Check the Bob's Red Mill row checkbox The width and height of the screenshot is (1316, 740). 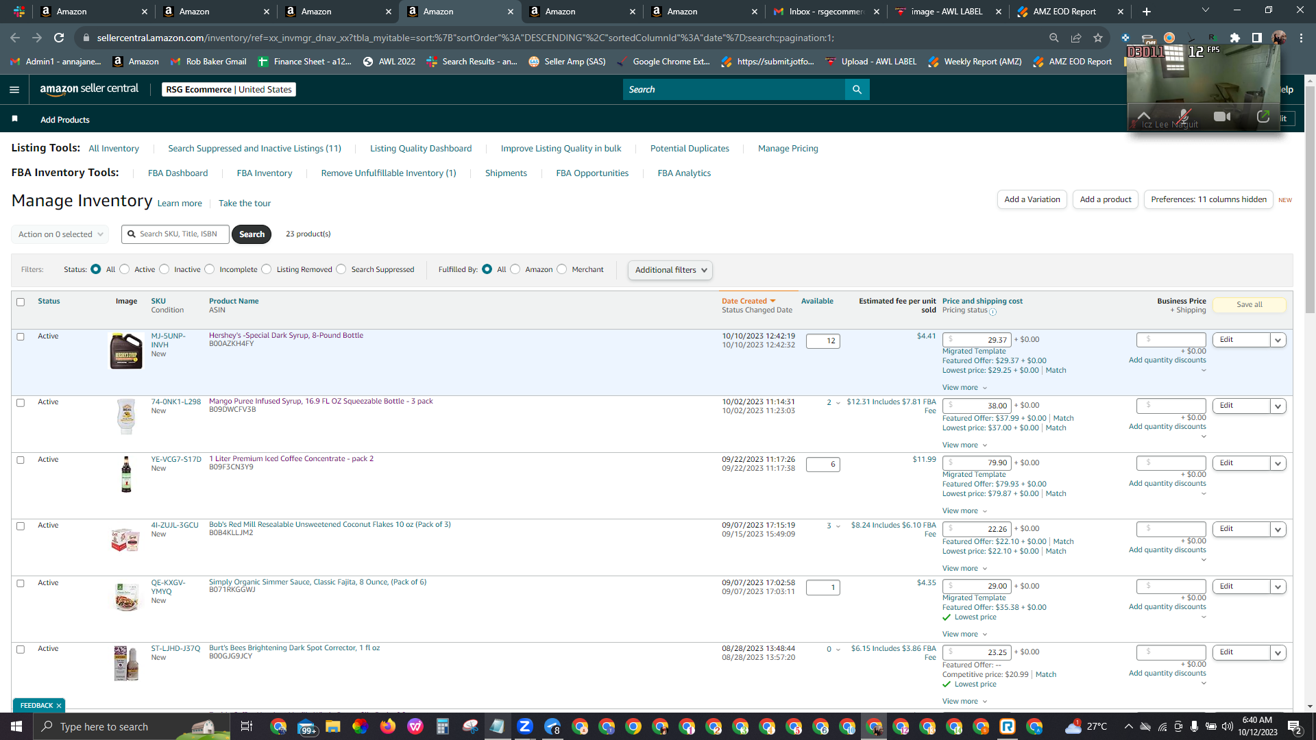pyautogui.click(x=21, y=526)
